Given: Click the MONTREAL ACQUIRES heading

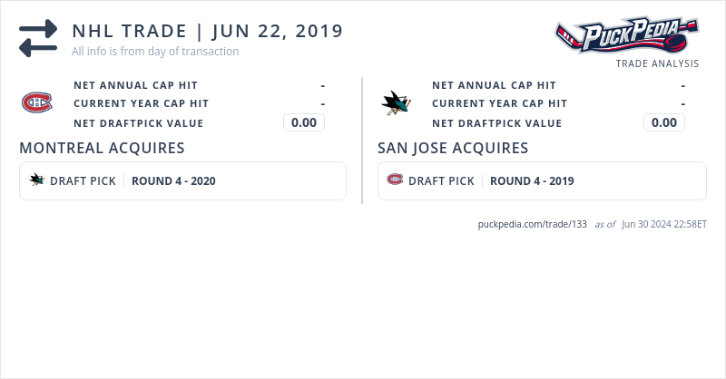Looking at the screenshot, I should click(x=102, y=148).
